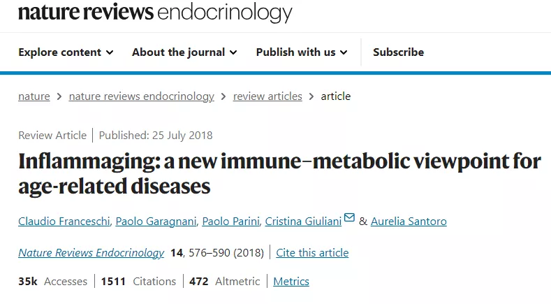
Task: Open nature reviews endocrinology breadcrumb
Action: (x=141, y=96)
